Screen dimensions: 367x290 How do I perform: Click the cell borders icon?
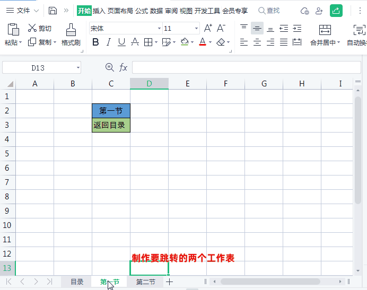pos(148,42)
